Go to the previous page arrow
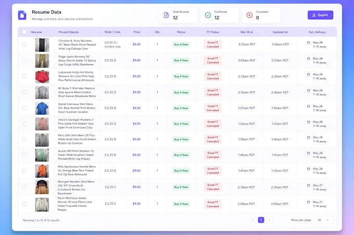354x235 pixels. click(252, 220)
